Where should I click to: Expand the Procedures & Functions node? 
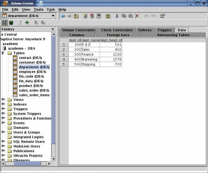(3, 118)
